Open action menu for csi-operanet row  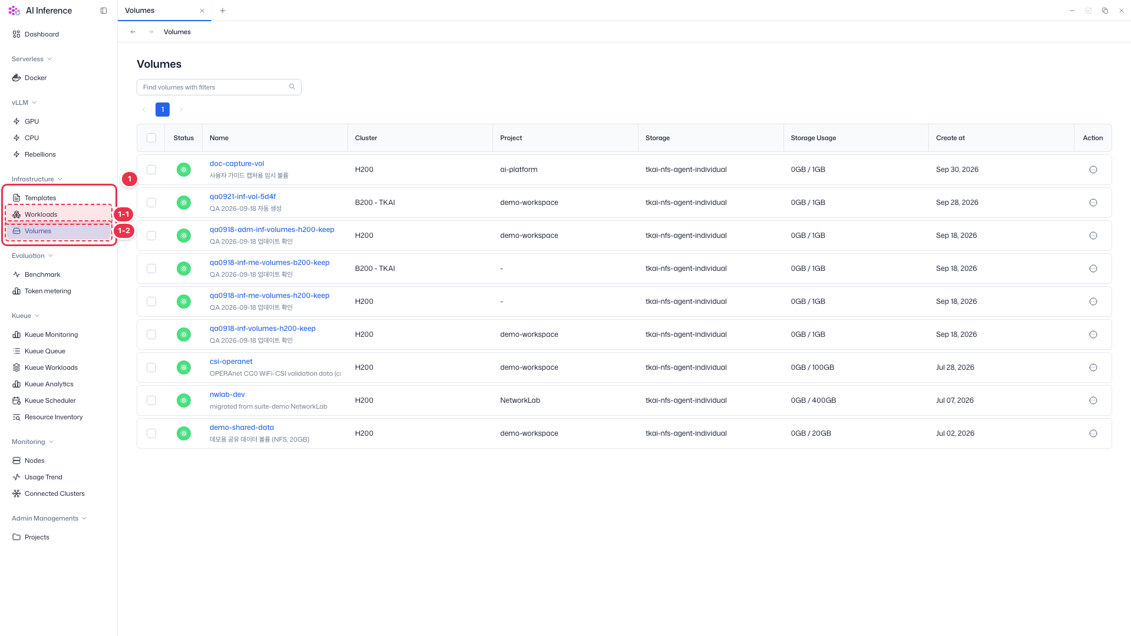pos(1093,367)
